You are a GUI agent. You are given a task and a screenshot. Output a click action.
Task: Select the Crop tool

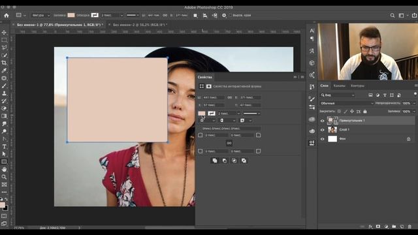pyautogui.click(x=4, y=63)
